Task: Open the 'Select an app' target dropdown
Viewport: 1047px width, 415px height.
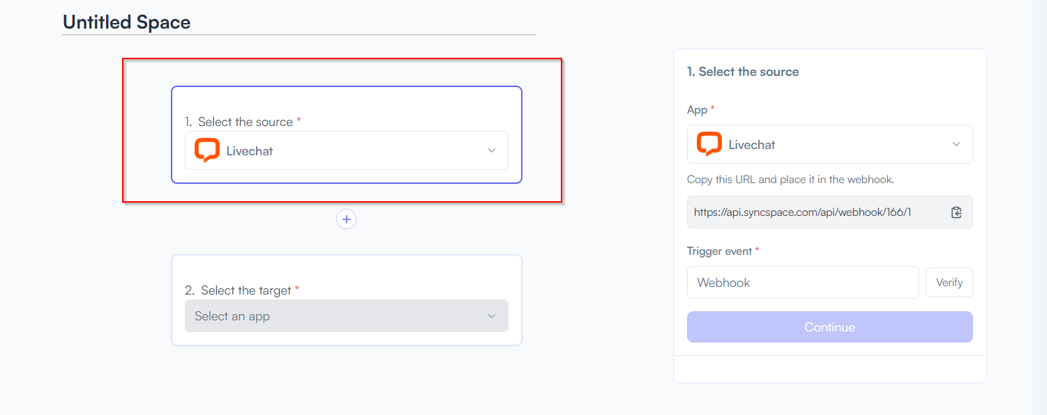Action: (x=347, y=316)
